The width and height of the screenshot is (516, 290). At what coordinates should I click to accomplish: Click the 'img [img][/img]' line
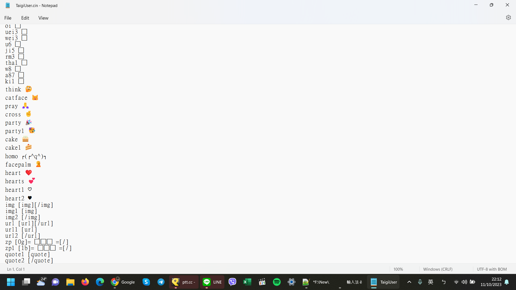coord(29,205)
